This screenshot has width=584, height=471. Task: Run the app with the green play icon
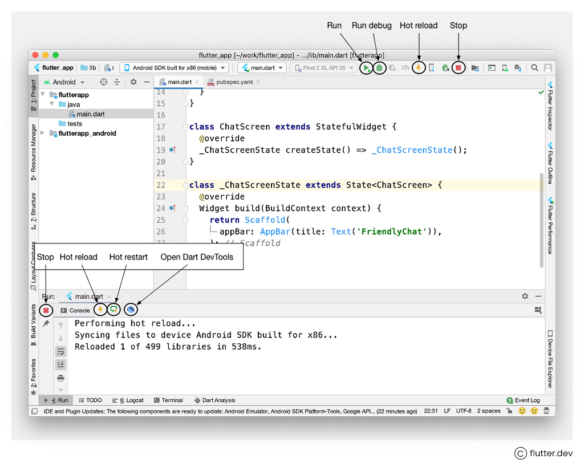pyautogui.click(x=367, y=68)
